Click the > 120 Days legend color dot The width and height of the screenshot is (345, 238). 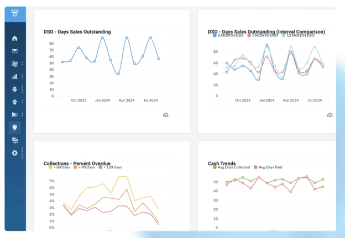tap(100, 167)
